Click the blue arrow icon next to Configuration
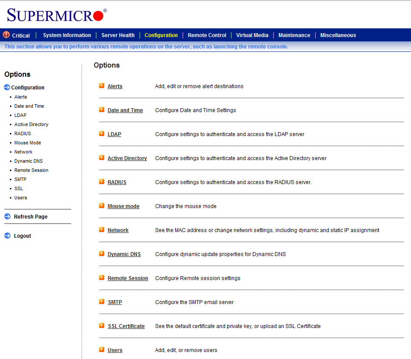The height and width of the screenshot is (359, 411). (7, 87)
